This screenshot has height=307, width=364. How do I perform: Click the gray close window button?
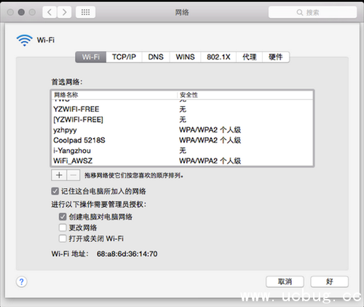pos(10,12)
